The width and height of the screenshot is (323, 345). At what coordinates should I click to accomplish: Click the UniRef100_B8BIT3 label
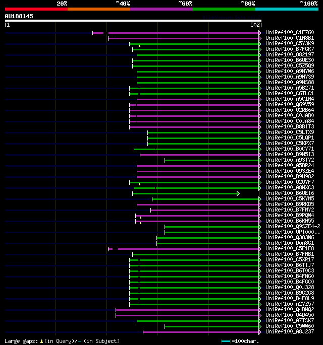point(290,127)
